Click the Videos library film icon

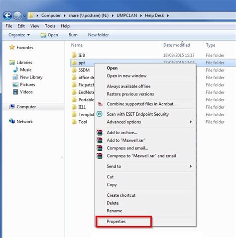pos(15,92)
